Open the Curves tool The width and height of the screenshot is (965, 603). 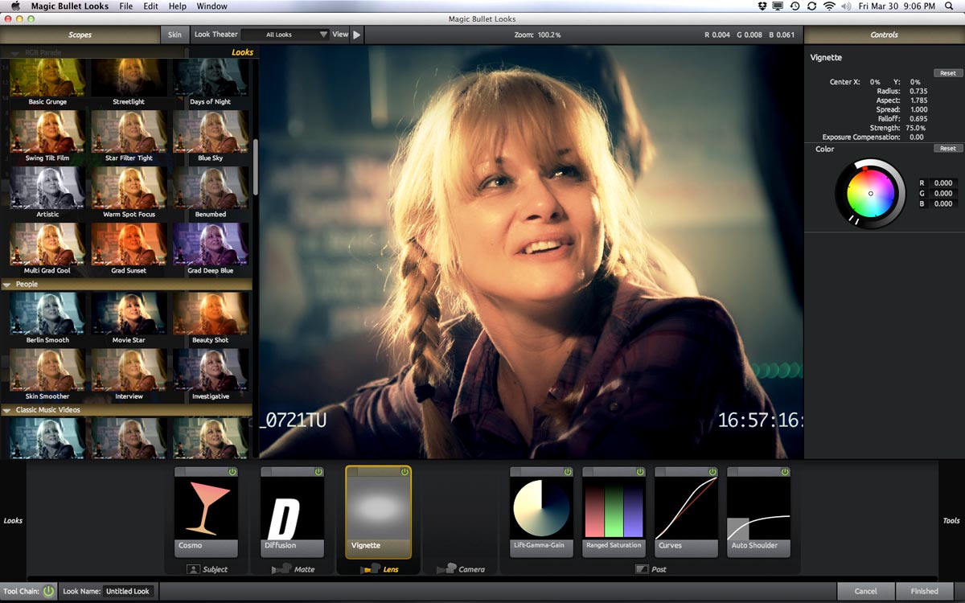pyautogui.click(x=686, y=508)
